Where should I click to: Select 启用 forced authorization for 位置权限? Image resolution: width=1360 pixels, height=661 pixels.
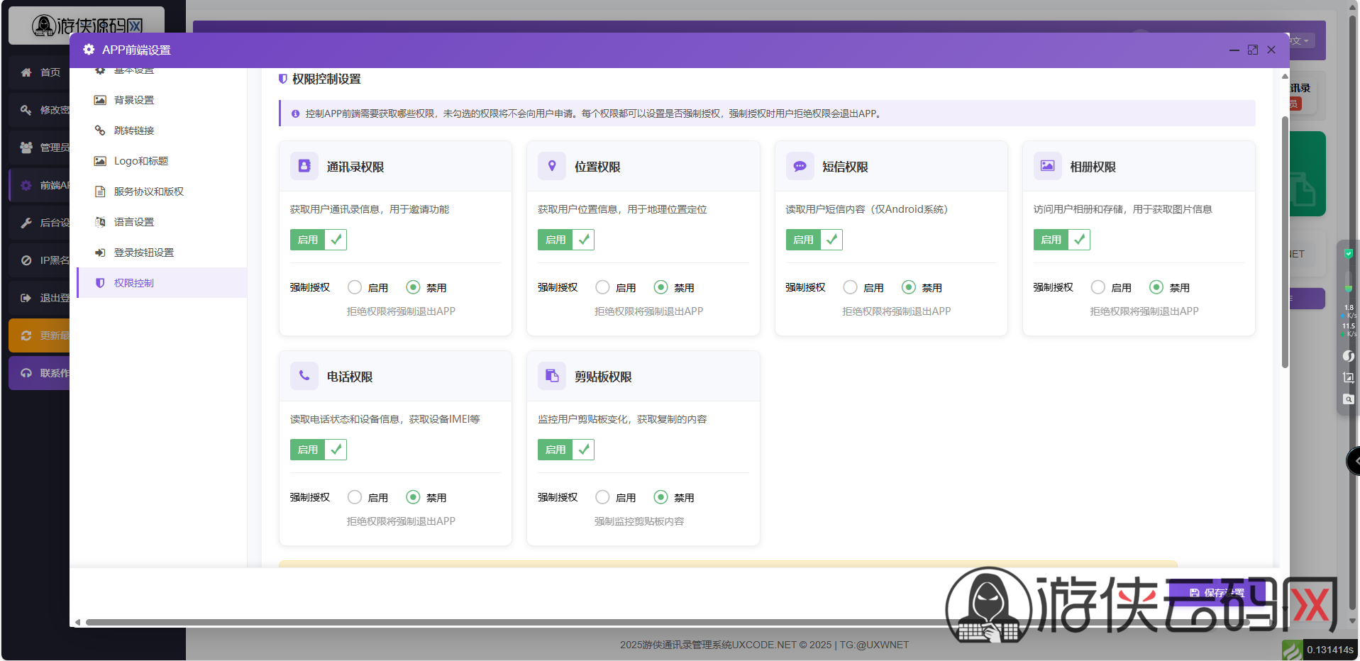602,287
